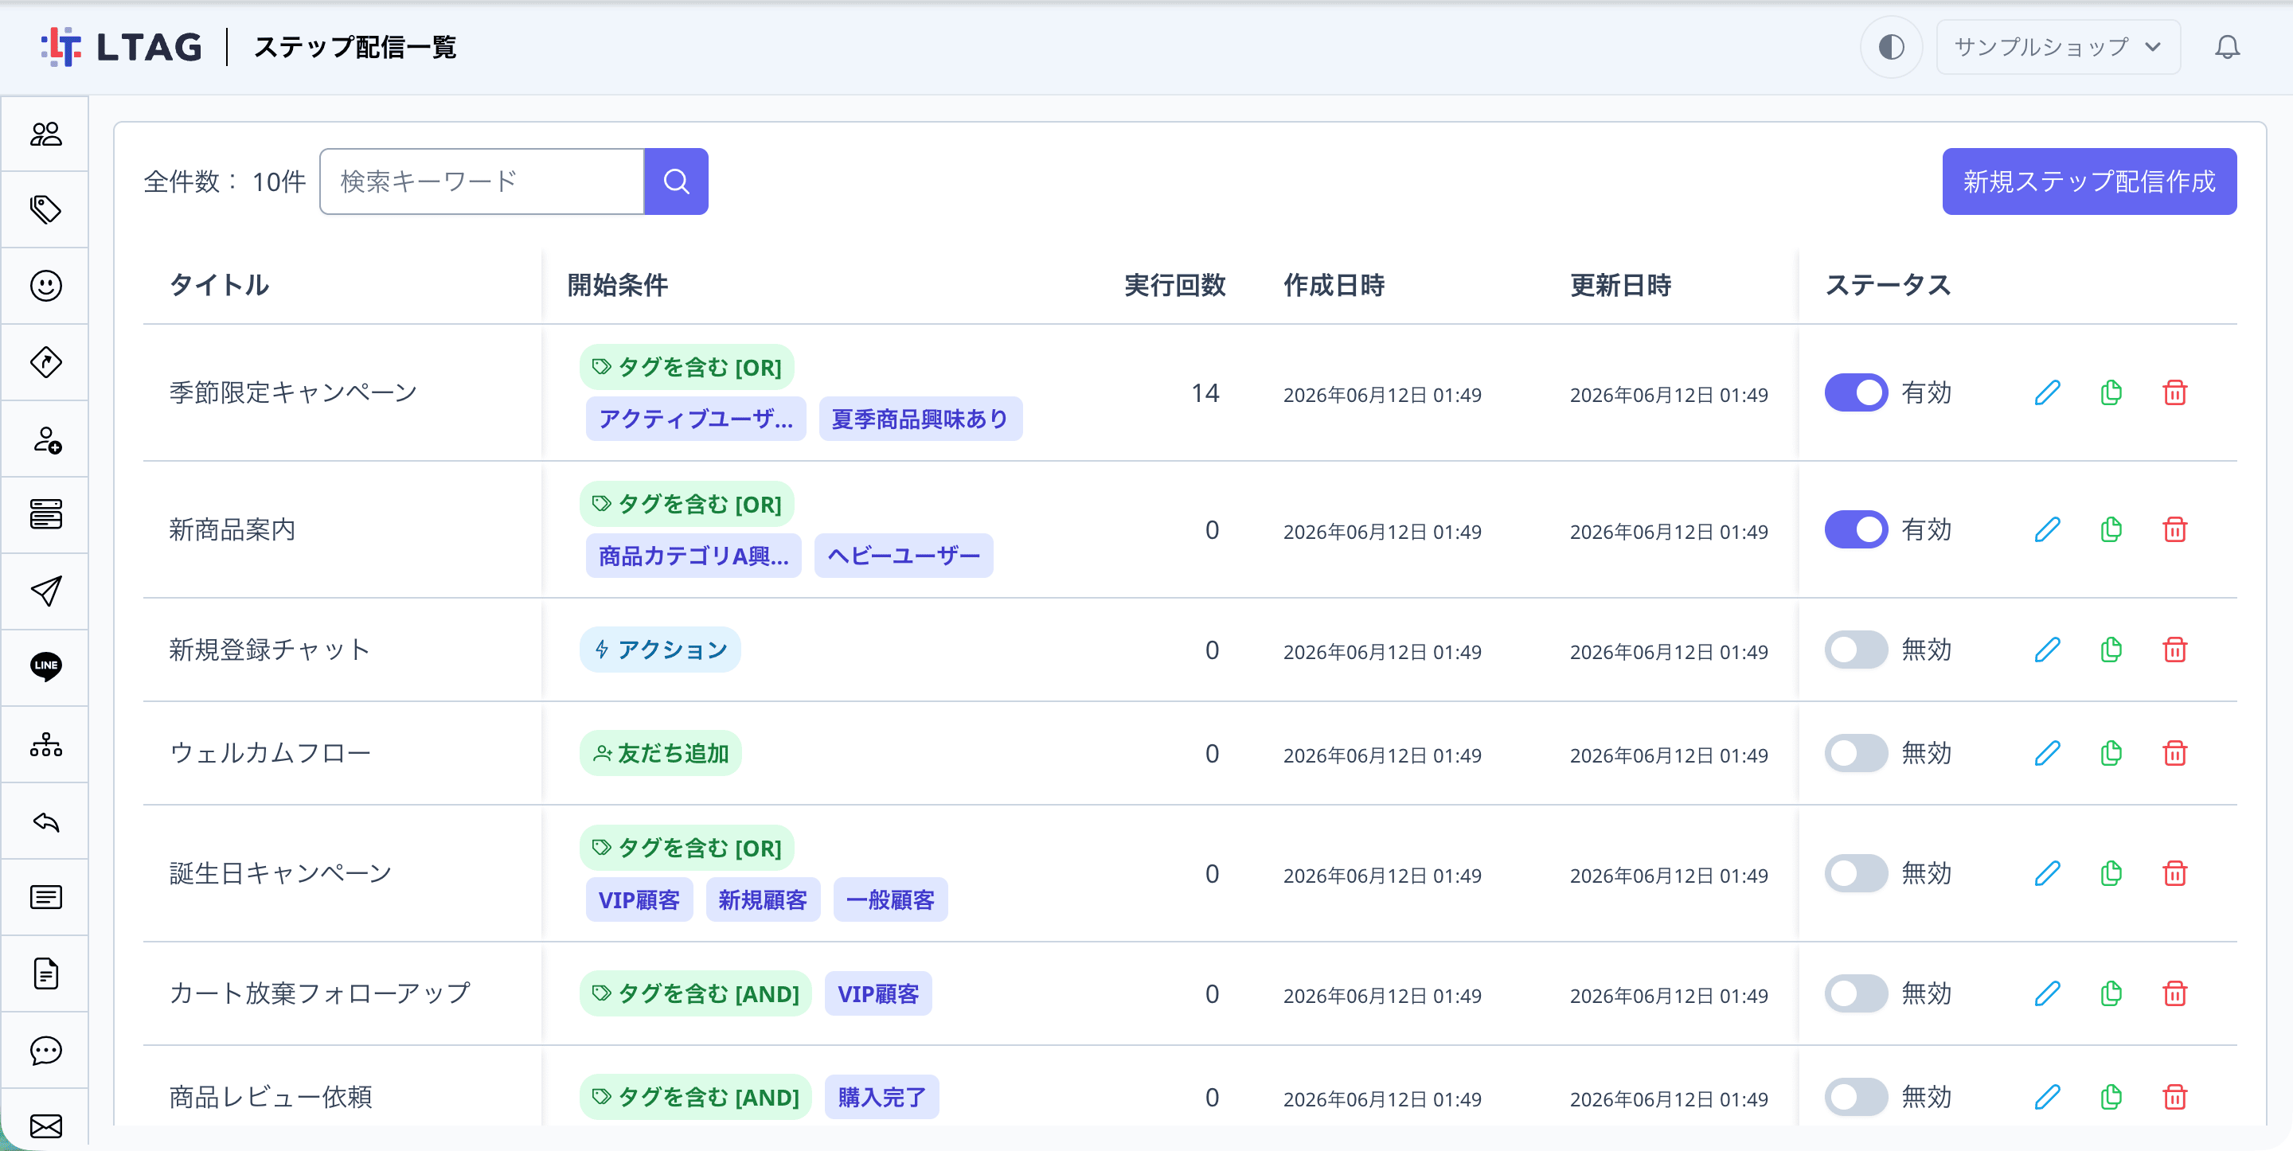Disable the 季節限定キャンペーン status toggle
The image size is (2293, 1151).
(1856, 392)
